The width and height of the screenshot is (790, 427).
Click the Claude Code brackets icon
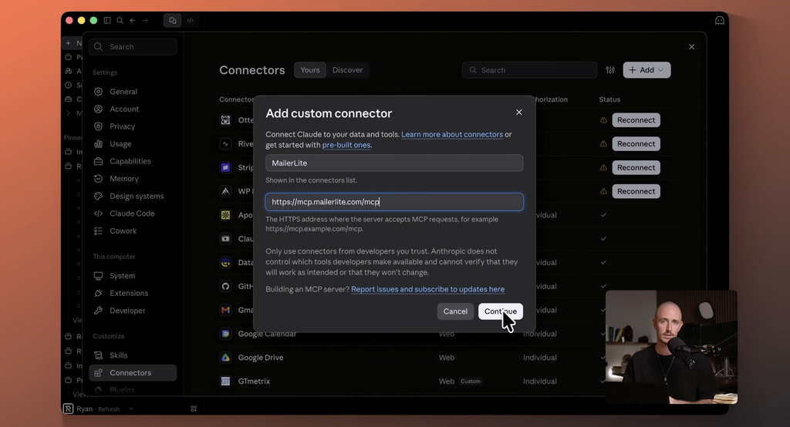[98, 213]
